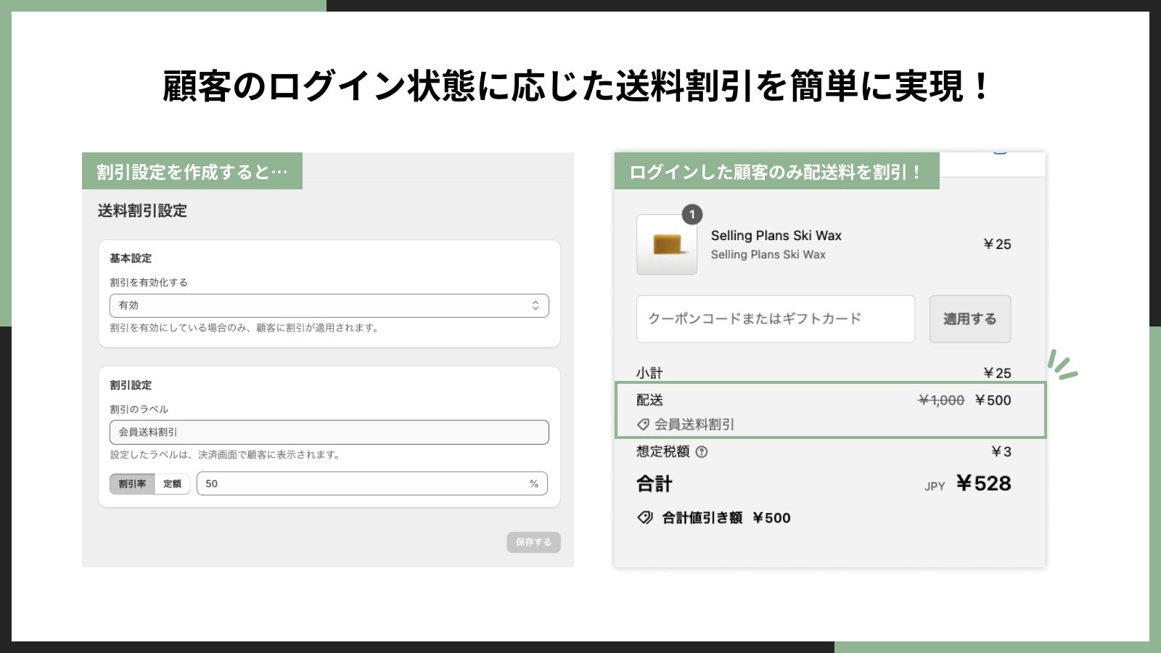
Task: Click the 割引を有効化する label
Action: 149,282
